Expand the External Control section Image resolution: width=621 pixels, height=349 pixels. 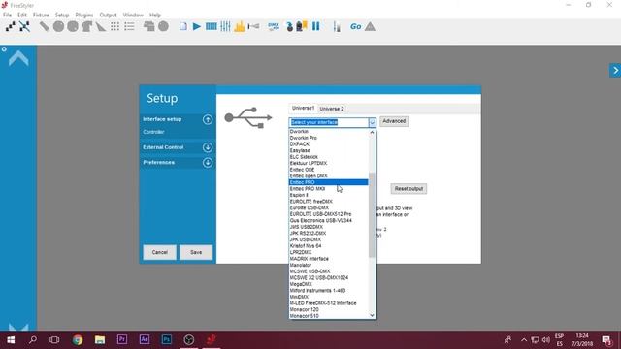(x=208, y=147)
